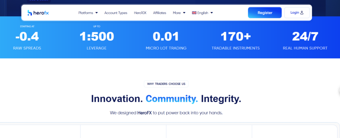Expand the Platforms dropdown arrow
Screen dimensions: 340x138
[x=97, y=13]
